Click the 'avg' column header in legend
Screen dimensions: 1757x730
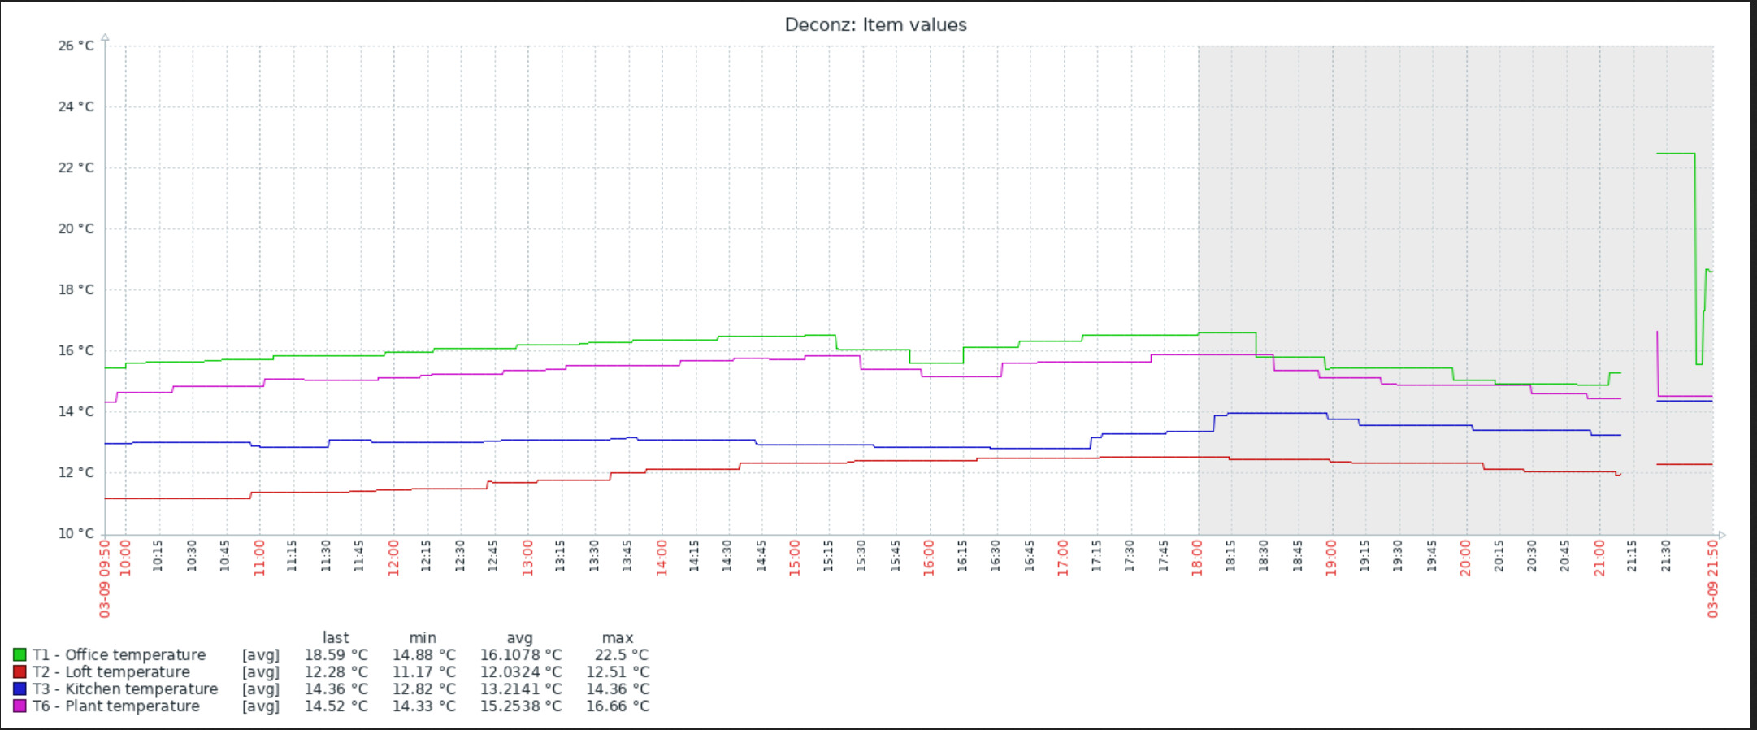(x=519, y=638)
